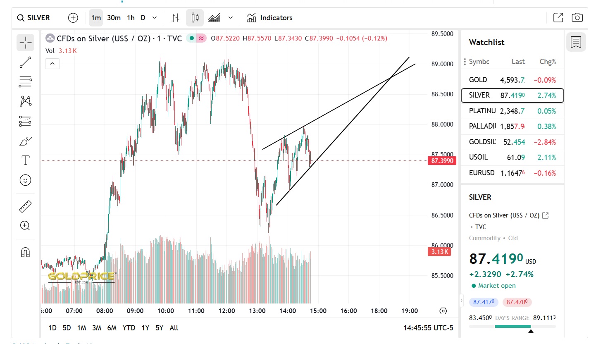Click the 87.3990 current price label

point(442,161)
